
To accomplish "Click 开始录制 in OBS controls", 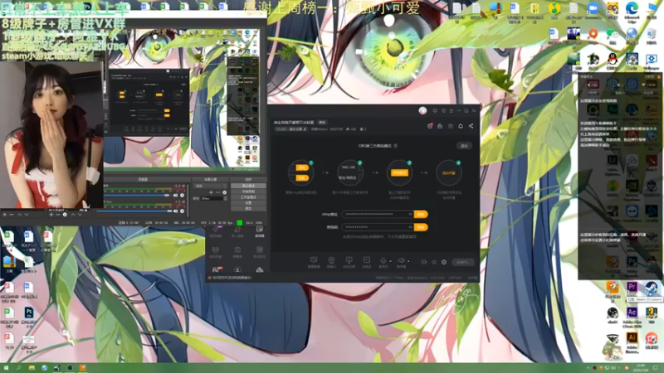I will point(248,191).
